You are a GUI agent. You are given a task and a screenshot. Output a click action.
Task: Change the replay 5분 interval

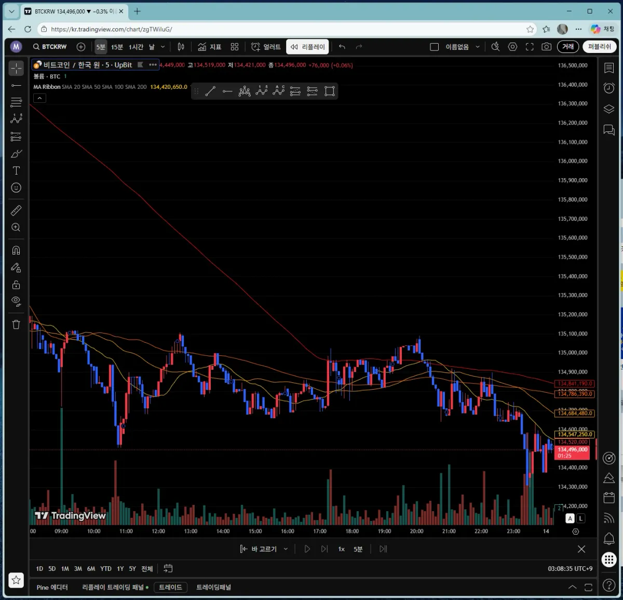pyautogui.click(x=358, y=549)
